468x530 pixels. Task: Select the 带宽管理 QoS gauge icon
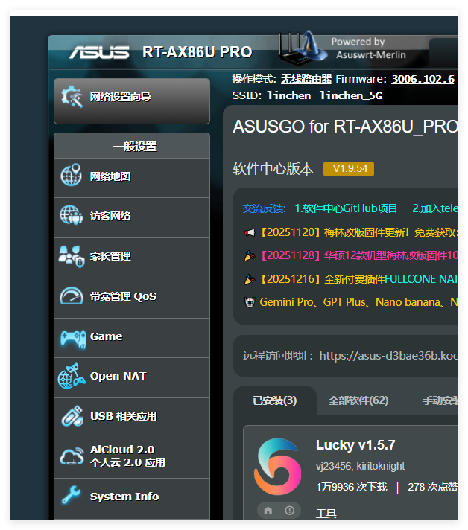pos(71,297)
